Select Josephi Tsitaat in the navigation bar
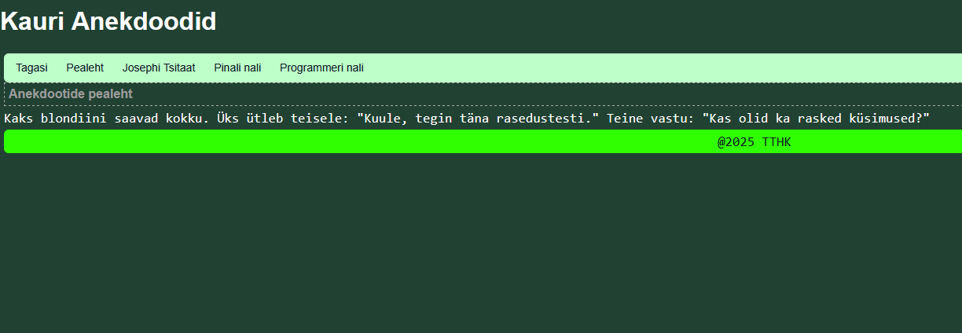Image resolution: width=962 pixels, height=333 pixels. point(159,68)
